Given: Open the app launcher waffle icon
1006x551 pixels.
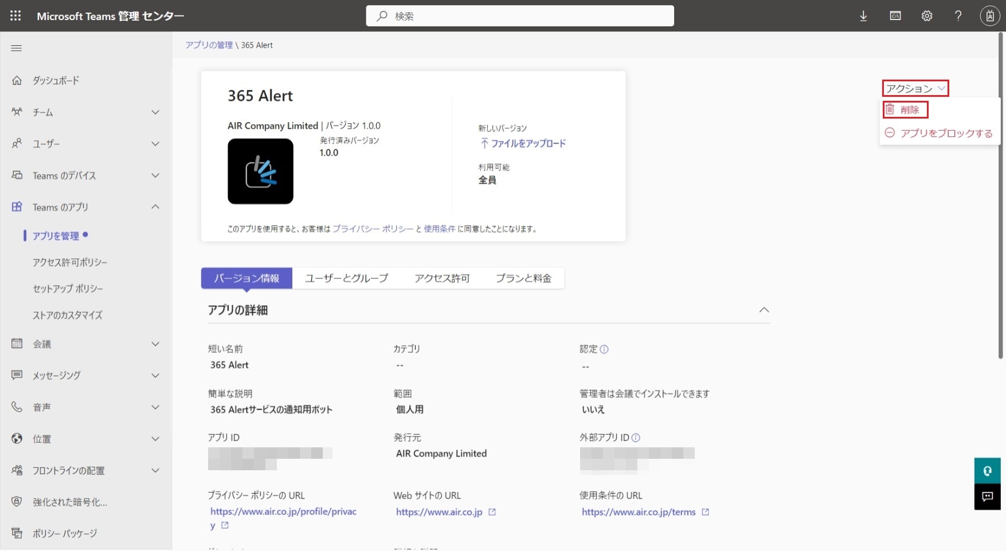Looking at the screenshot, I should 15,16.
